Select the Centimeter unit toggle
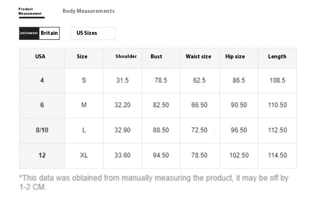 (29, 33)
